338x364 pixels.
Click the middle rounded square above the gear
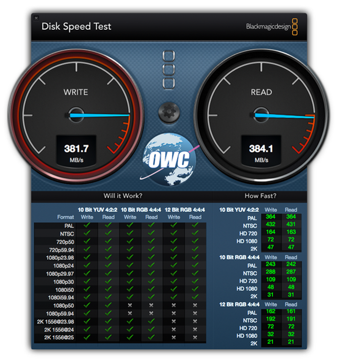tap(169, 69)
